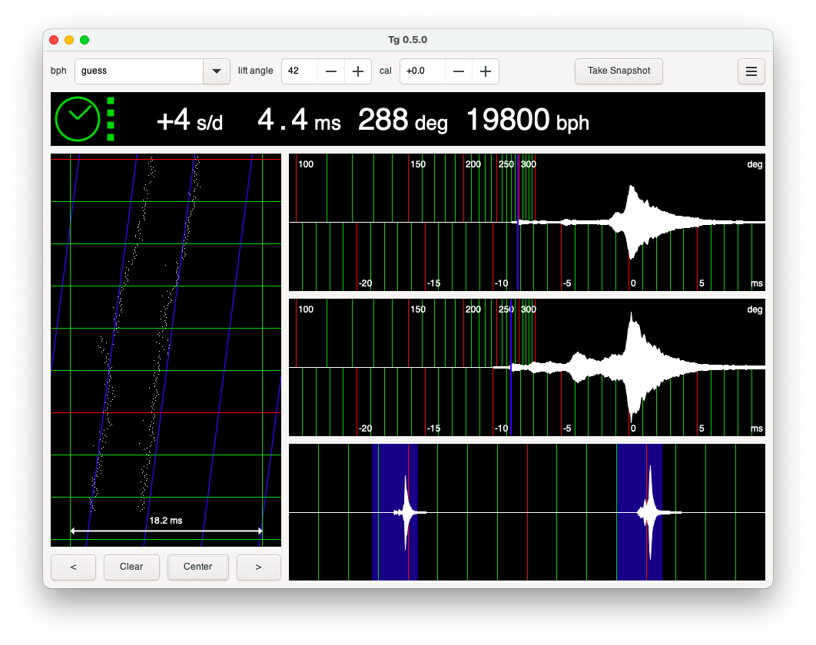816x645 pixels.
Task: Click the green clock status icon
Action: point(78,119)
